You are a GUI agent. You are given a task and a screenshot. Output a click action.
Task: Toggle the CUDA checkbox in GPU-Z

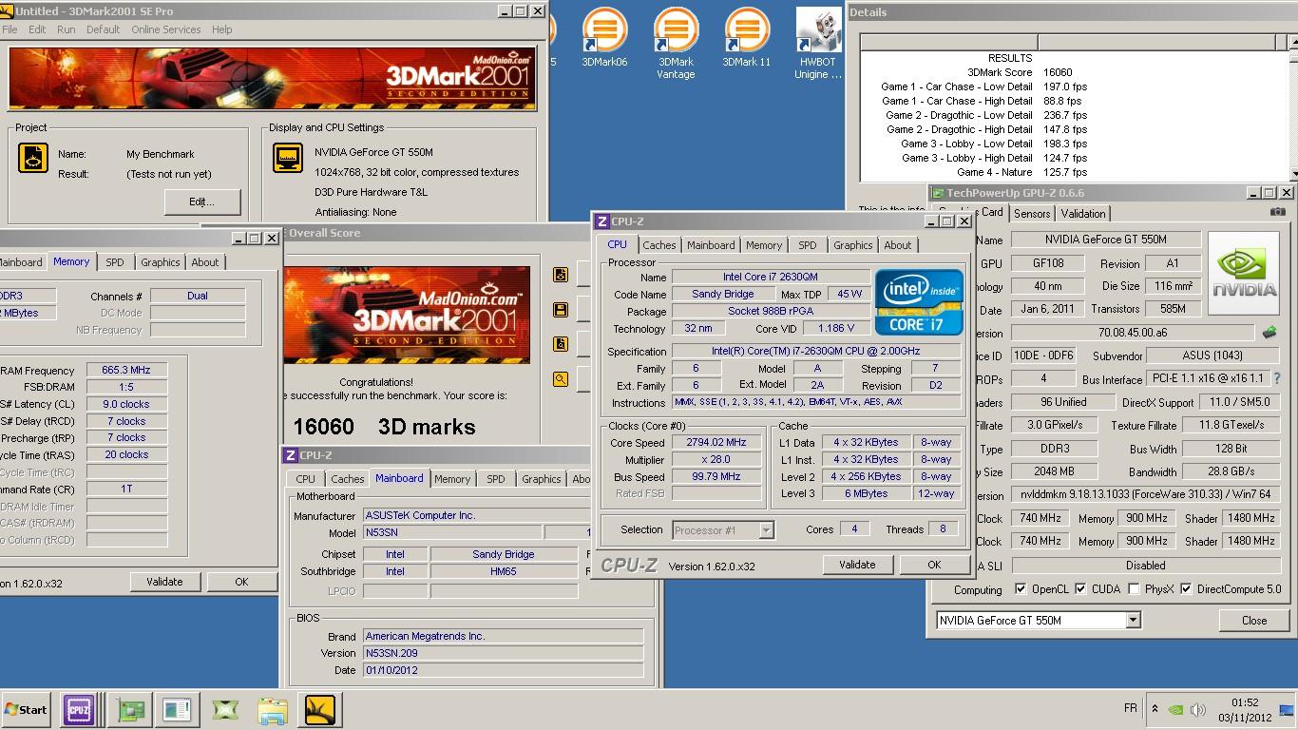(x=1080, y=589)
